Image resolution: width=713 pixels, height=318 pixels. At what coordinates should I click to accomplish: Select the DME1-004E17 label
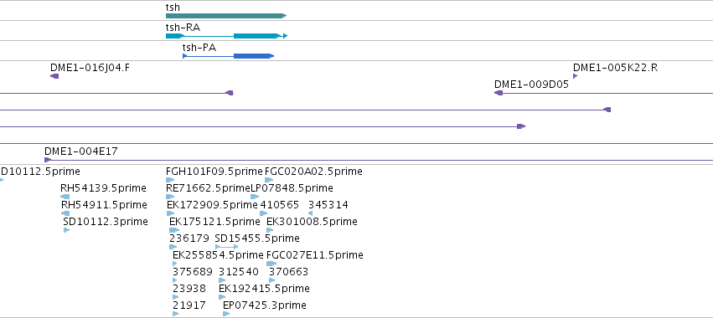point(81,151)
